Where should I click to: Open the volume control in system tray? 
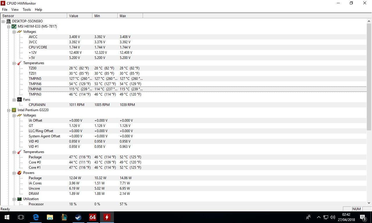(x=333, y=217)
